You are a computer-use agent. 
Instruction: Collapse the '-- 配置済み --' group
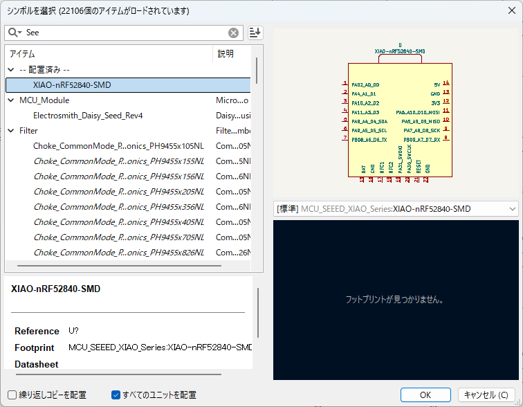[11, 70]
